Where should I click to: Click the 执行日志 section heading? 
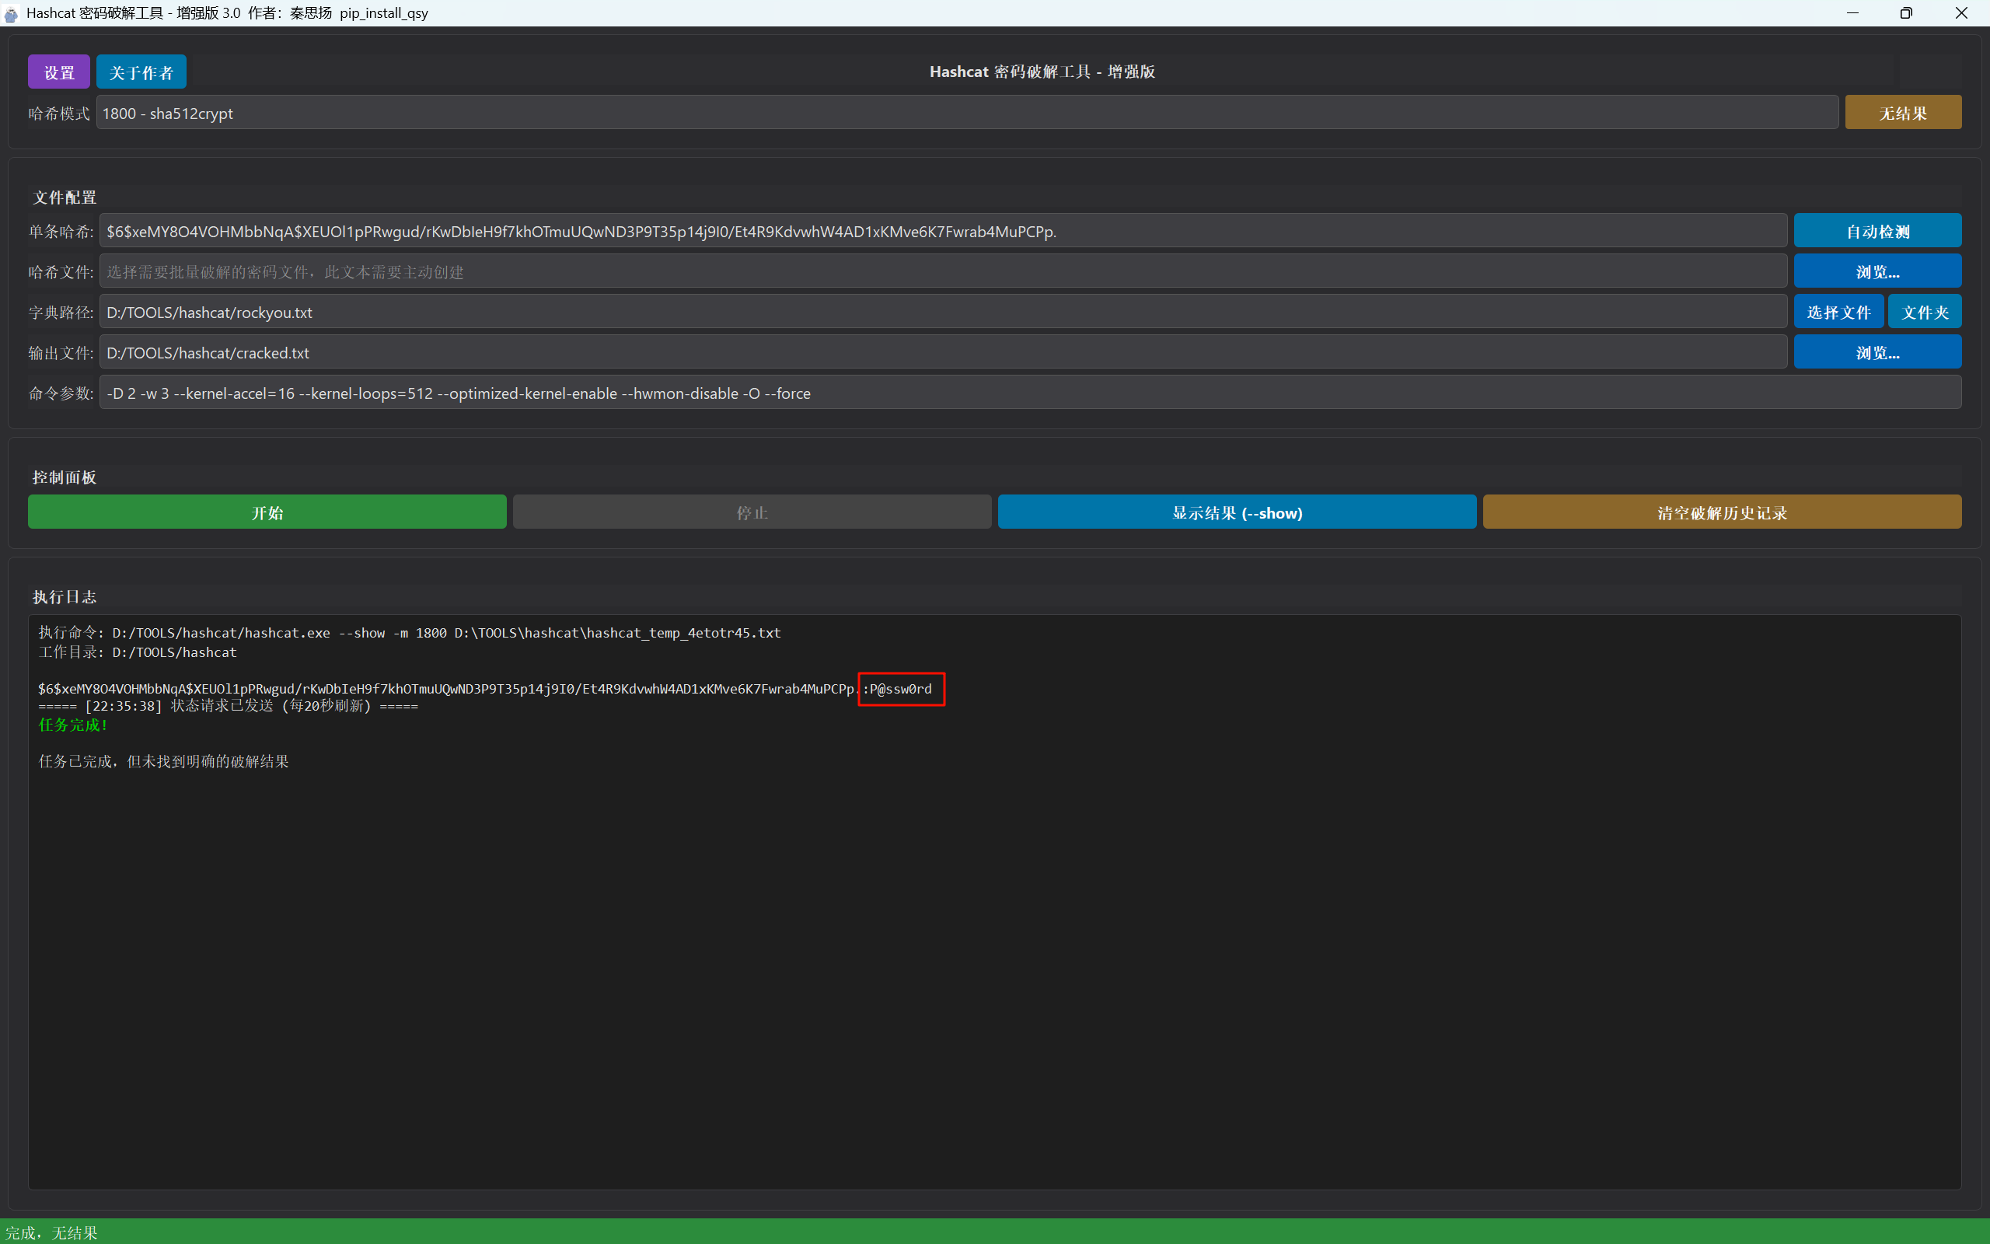[65, 596]
